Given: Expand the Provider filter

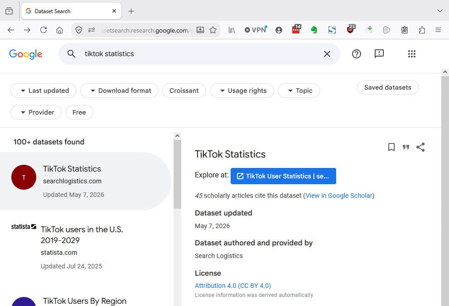Looking at the screenshot, I should (36, 112).
